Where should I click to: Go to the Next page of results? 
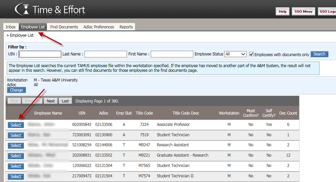[51, 101]
